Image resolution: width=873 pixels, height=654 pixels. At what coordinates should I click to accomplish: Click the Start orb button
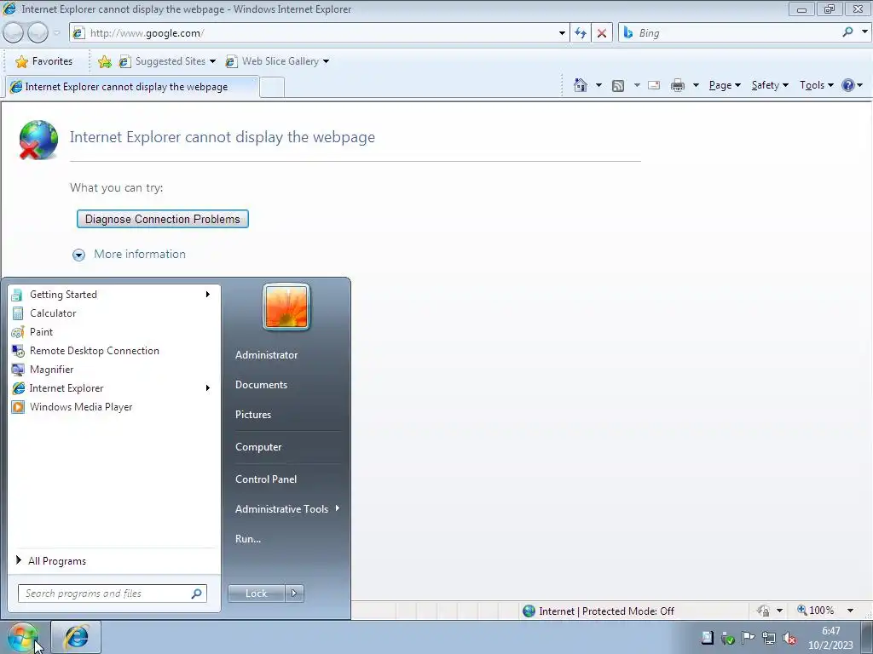[22, 637]
